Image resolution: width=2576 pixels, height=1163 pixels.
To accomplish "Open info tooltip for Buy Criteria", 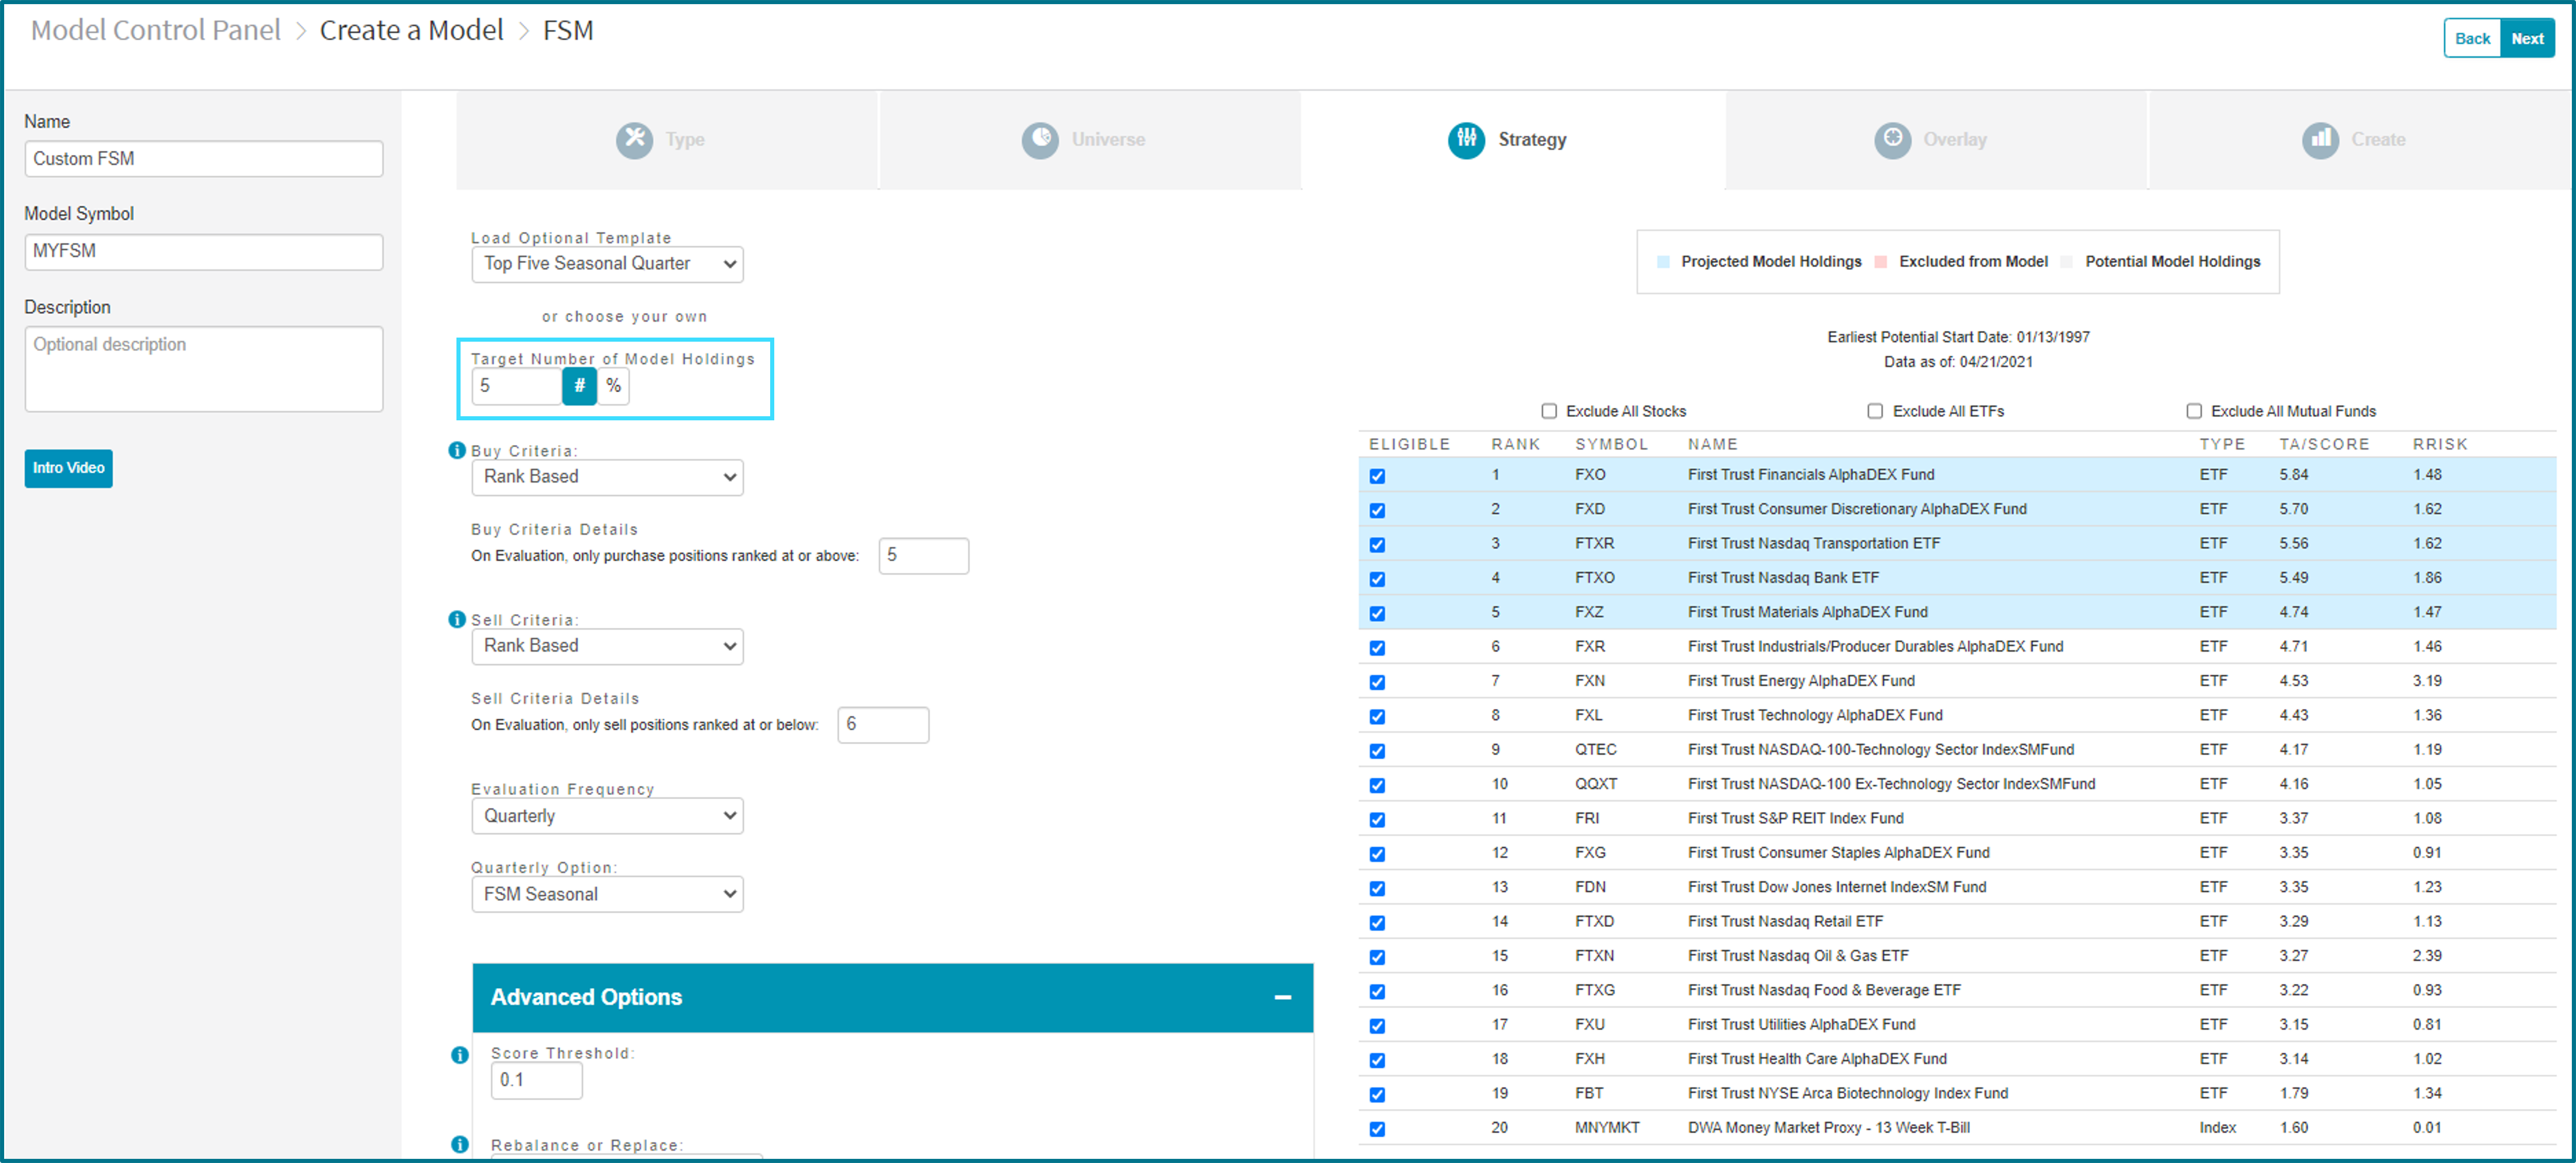I will click(x=457, y=451).
